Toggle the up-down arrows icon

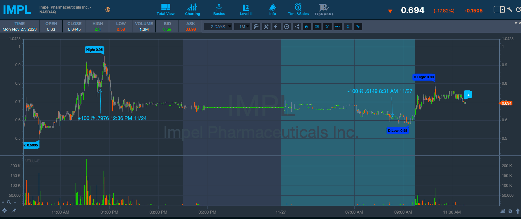pyautogui.click(x=348, y=27)
